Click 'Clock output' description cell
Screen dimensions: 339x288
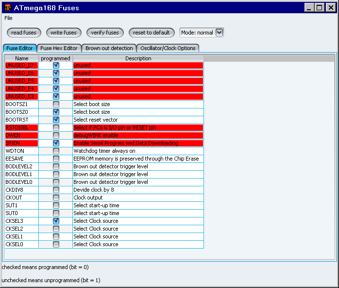(138, 198)
